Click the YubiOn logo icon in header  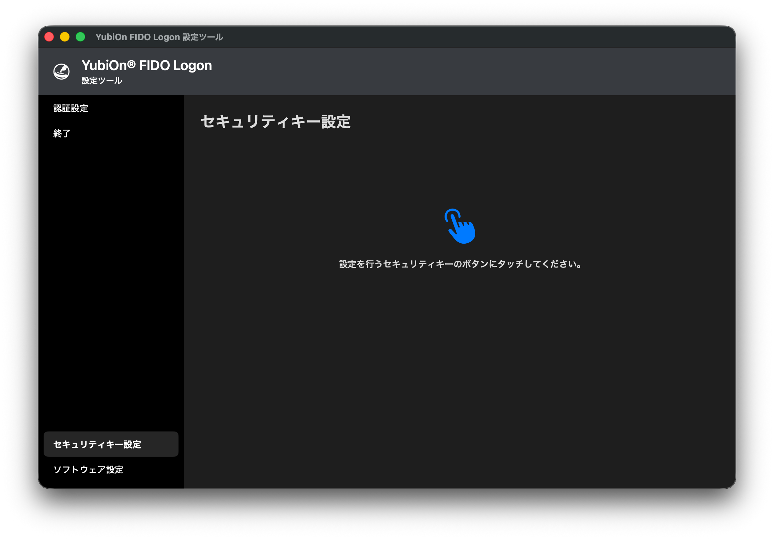[x=62, y=71]
